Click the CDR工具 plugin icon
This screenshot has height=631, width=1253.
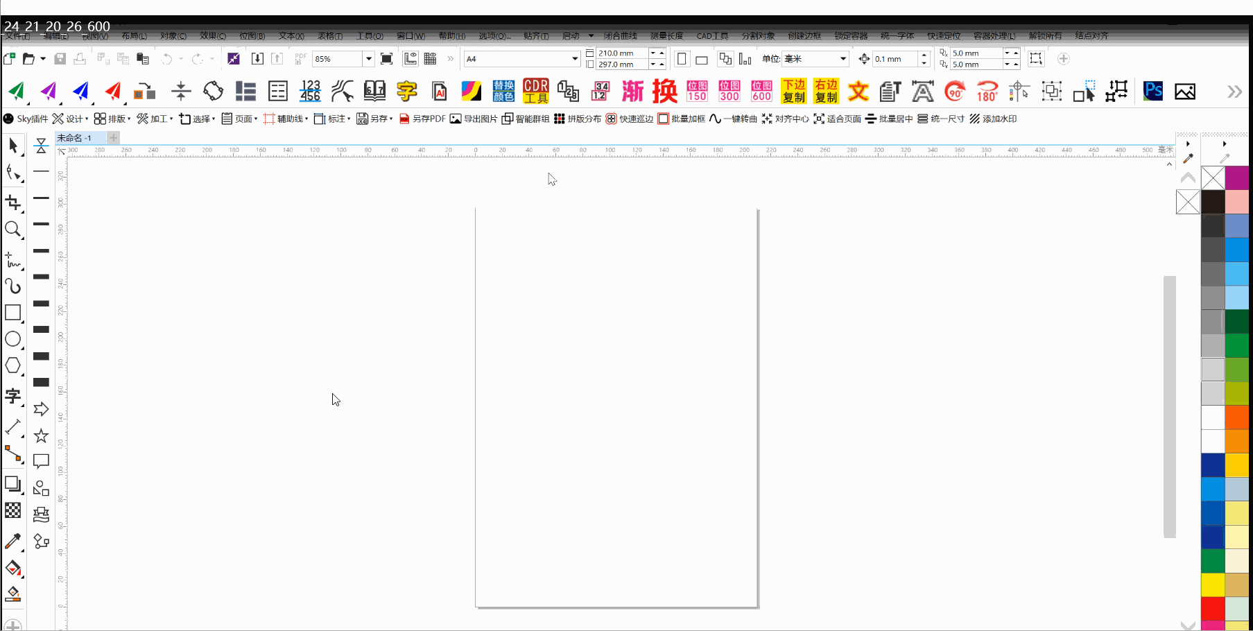tap(535, 91)
